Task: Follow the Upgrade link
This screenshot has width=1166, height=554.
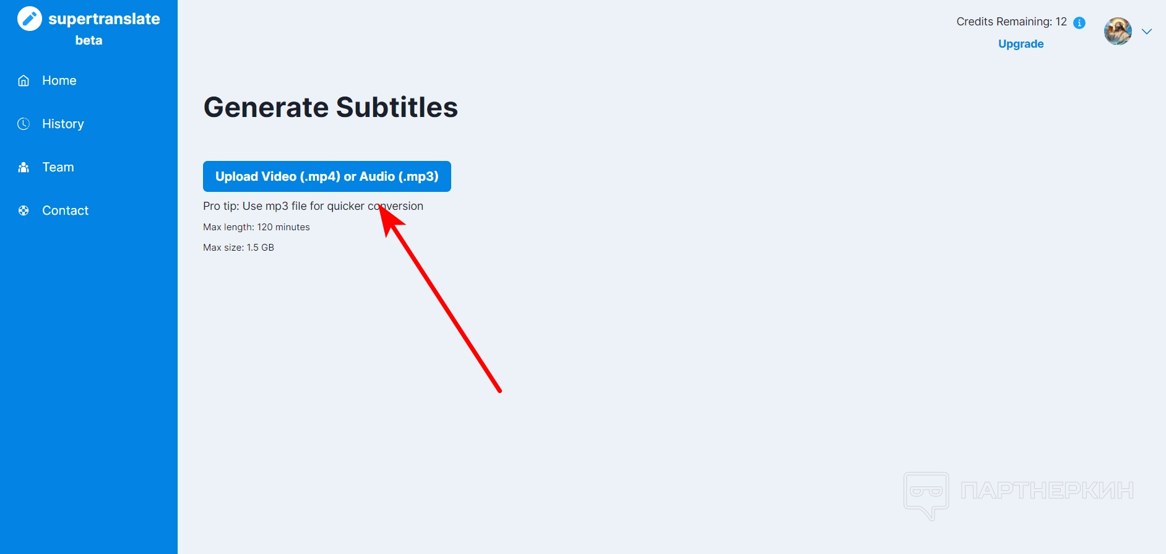Action: pyautogui.click(x=1021, y=44)
